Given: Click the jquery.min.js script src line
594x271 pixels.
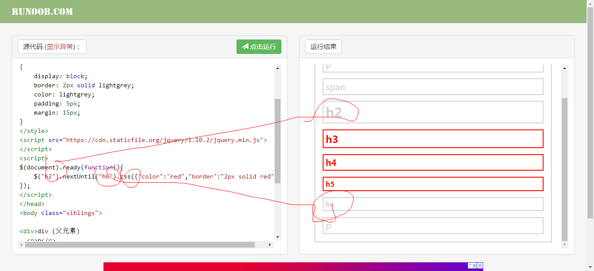Looking at the screenshot, I should (143, 140).
